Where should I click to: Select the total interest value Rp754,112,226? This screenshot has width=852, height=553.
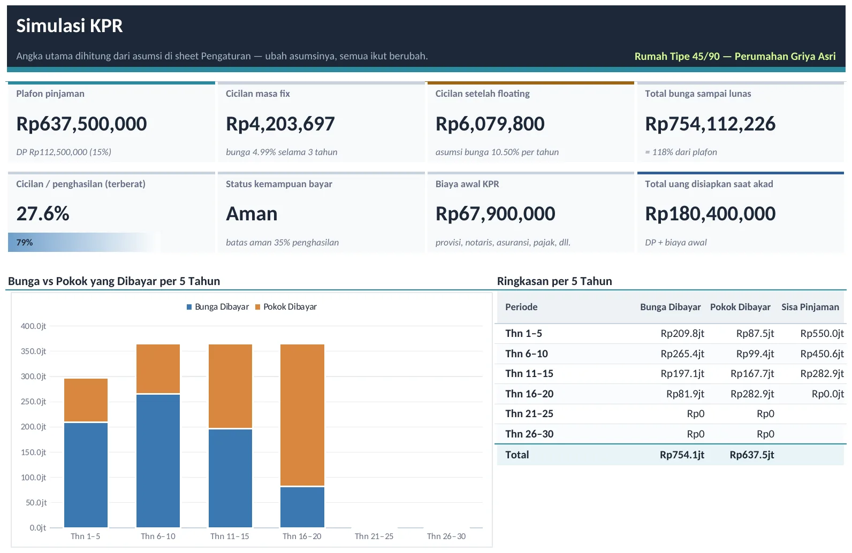click(x=710, y=124)
